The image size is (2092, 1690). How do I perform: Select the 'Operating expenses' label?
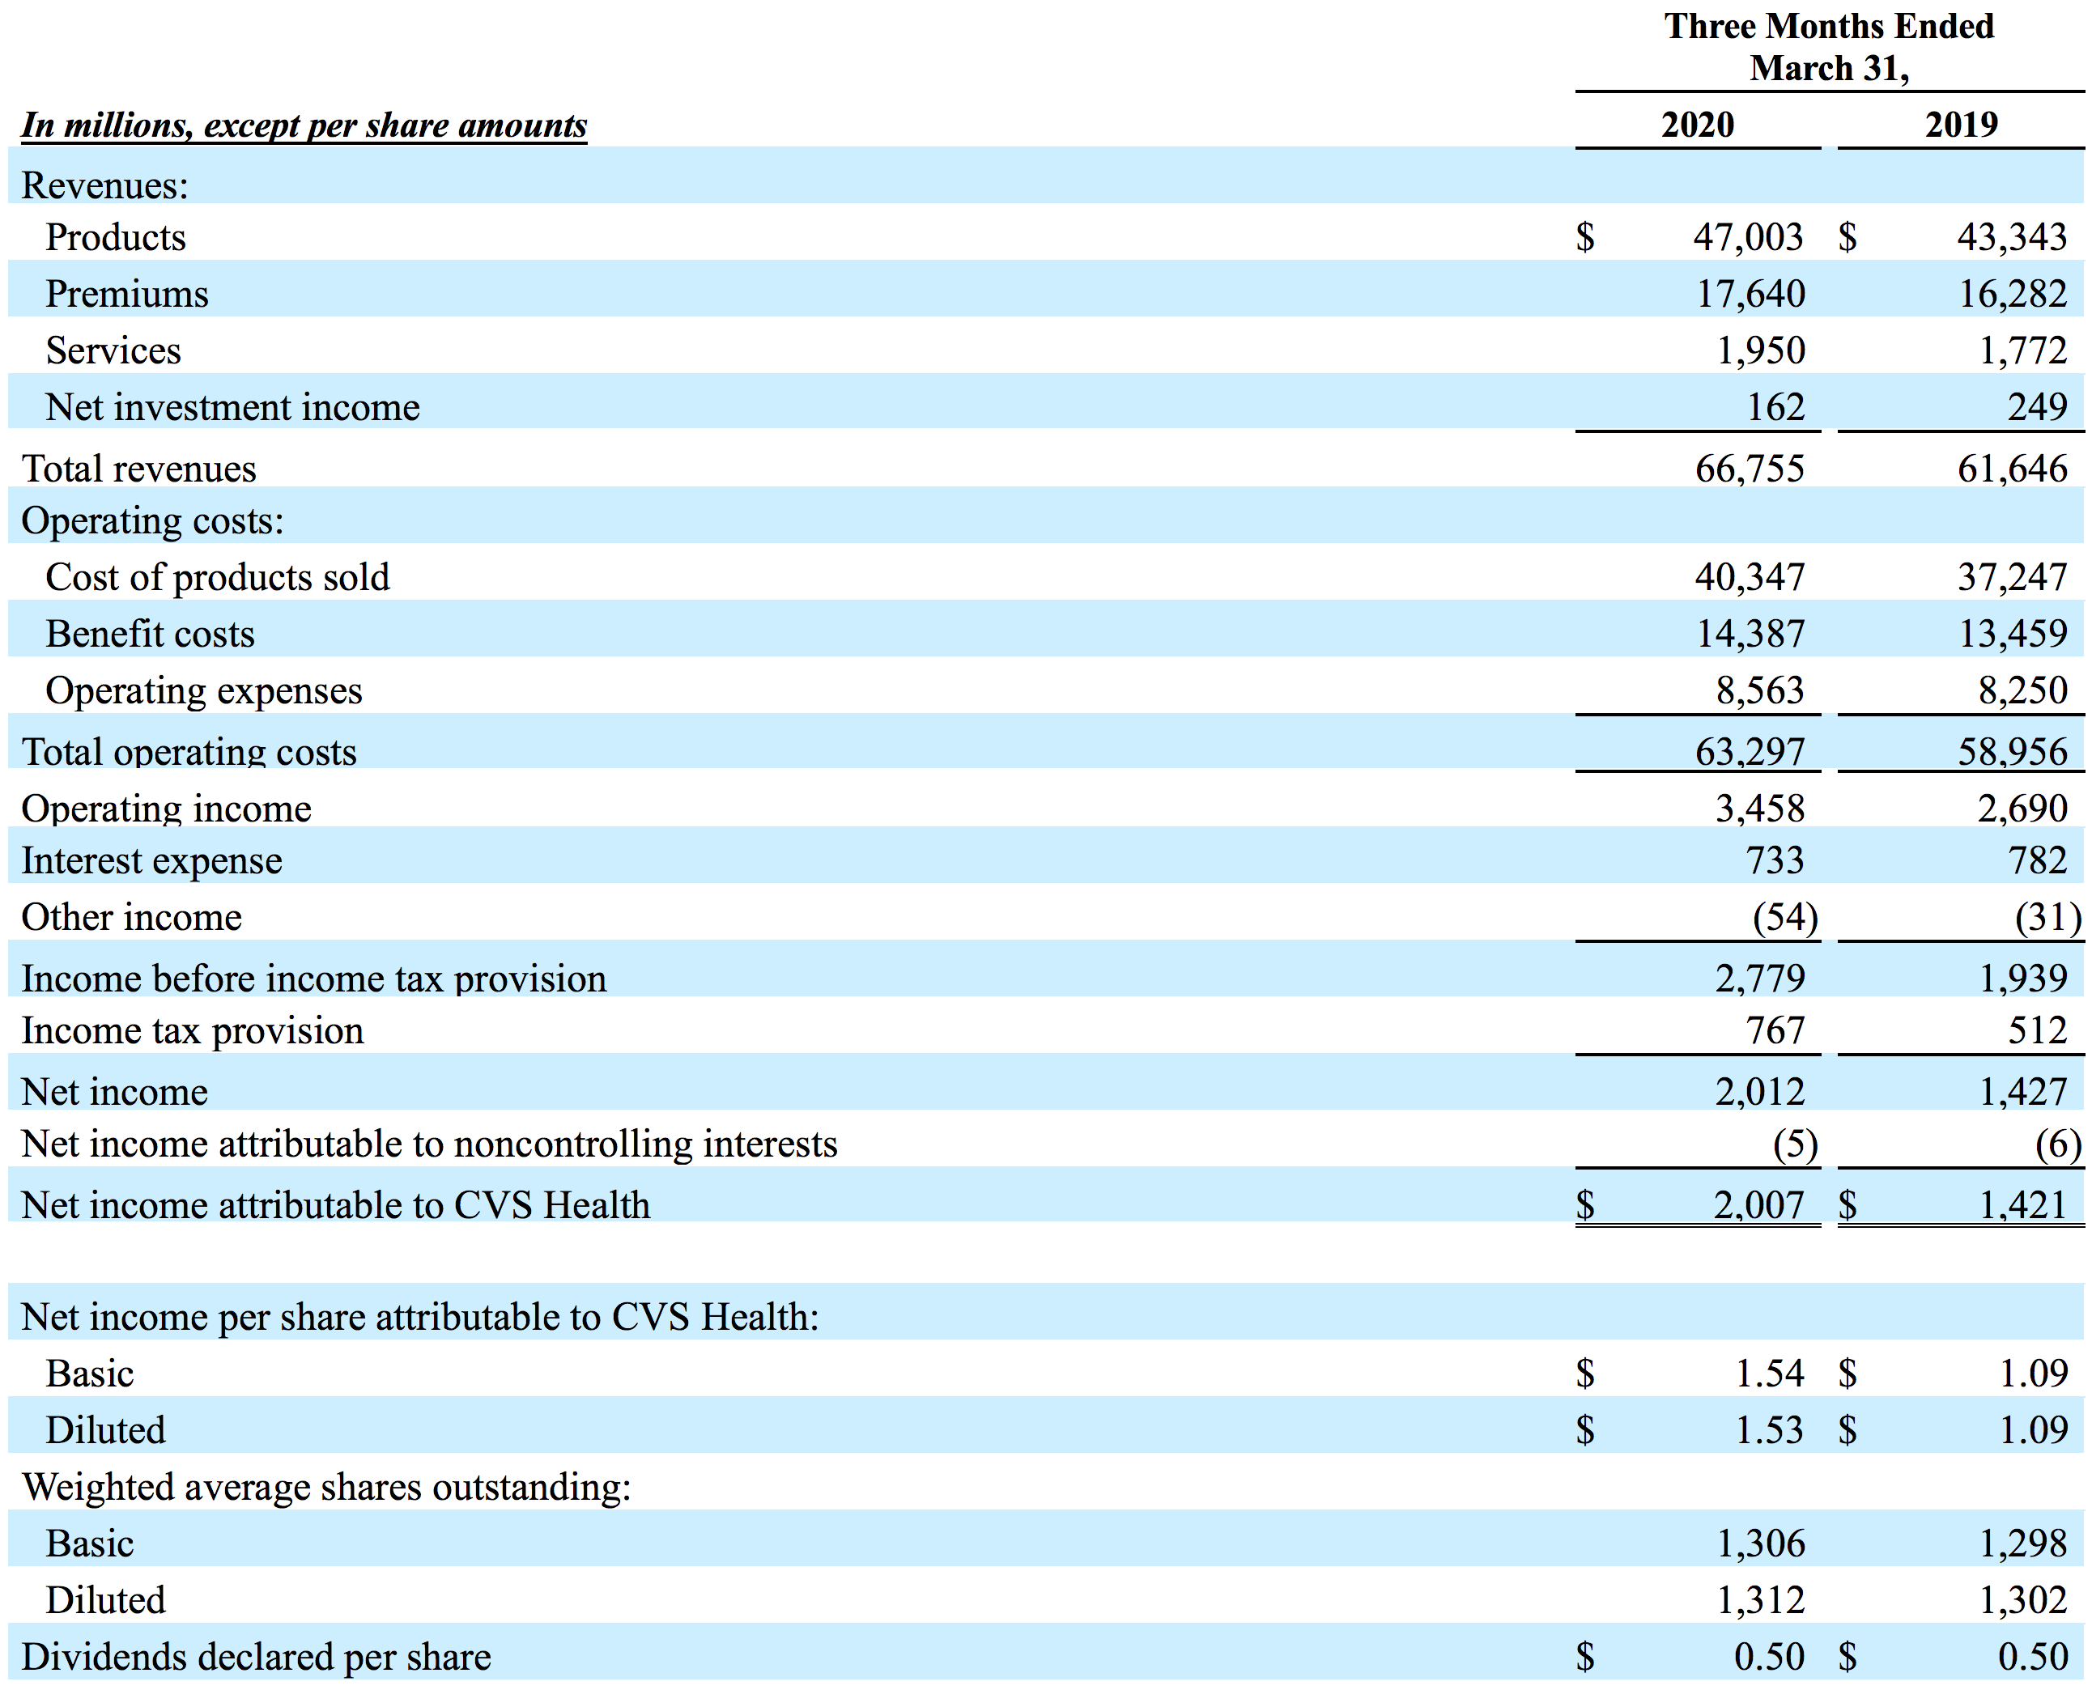pos(203,690)
